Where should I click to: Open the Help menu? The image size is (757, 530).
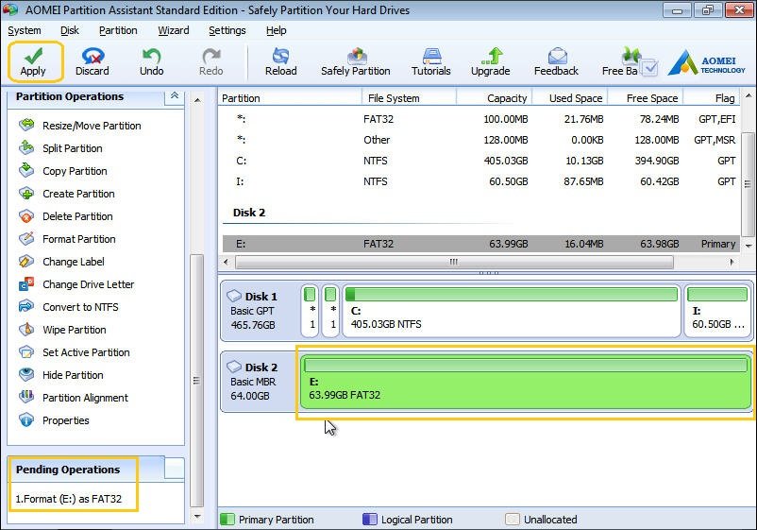(277, 30)
